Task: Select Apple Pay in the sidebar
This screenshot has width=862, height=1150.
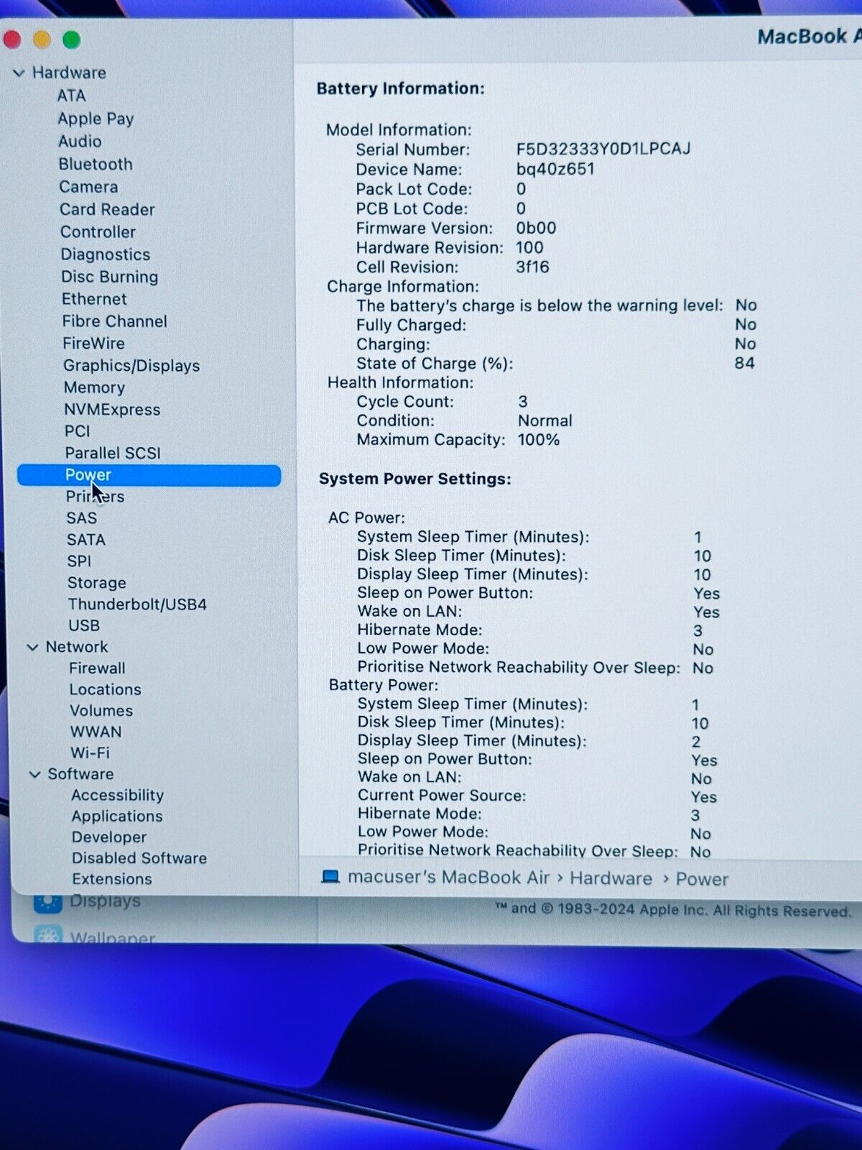Action: 96,119
